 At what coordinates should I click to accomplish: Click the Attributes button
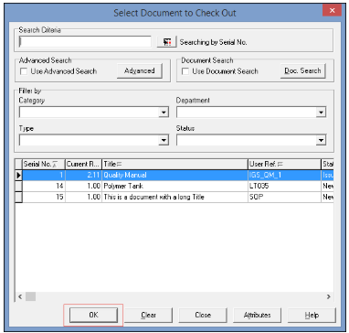click(258, 315)
